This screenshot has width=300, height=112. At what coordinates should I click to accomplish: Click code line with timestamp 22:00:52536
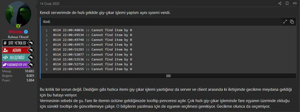coord(93,59)
